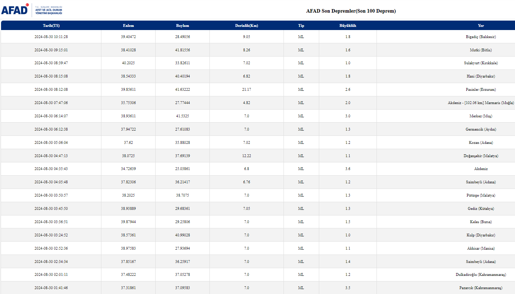515x294 pixels.
Task: Select Keles (Bursa) location cell
Action: tap(481, 222)
